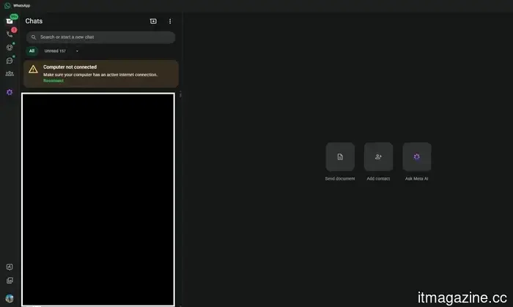Image resolution: width=513 pixels, height=307 pixels.
Task: Open the Communities tab
Action: coord(10,74)
